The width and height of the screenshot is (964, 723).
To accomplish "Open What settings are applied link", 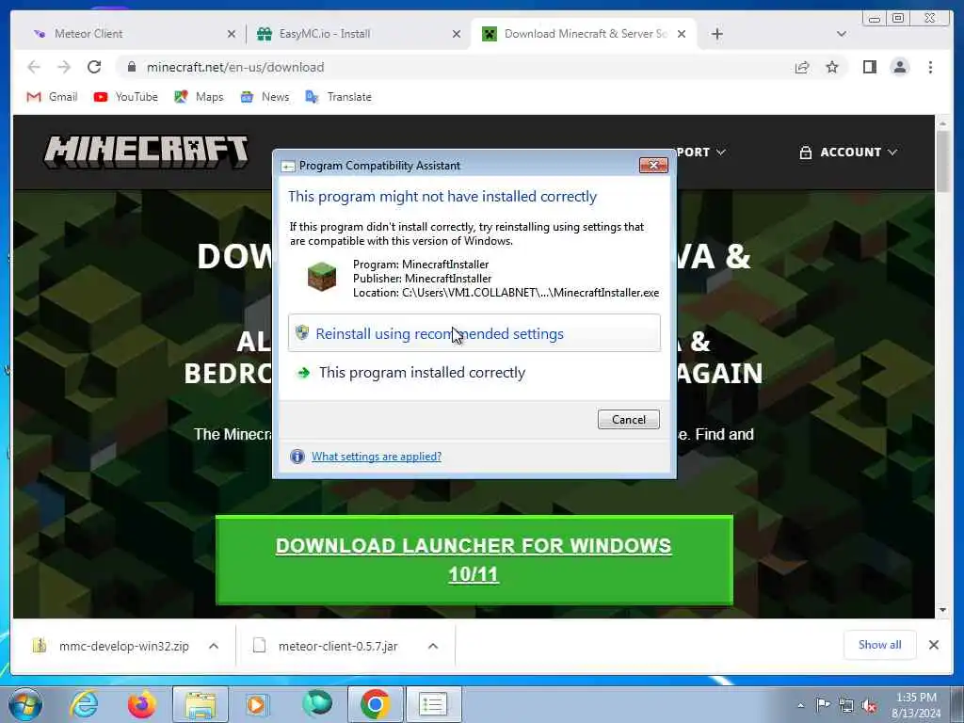I will (377, 457).
